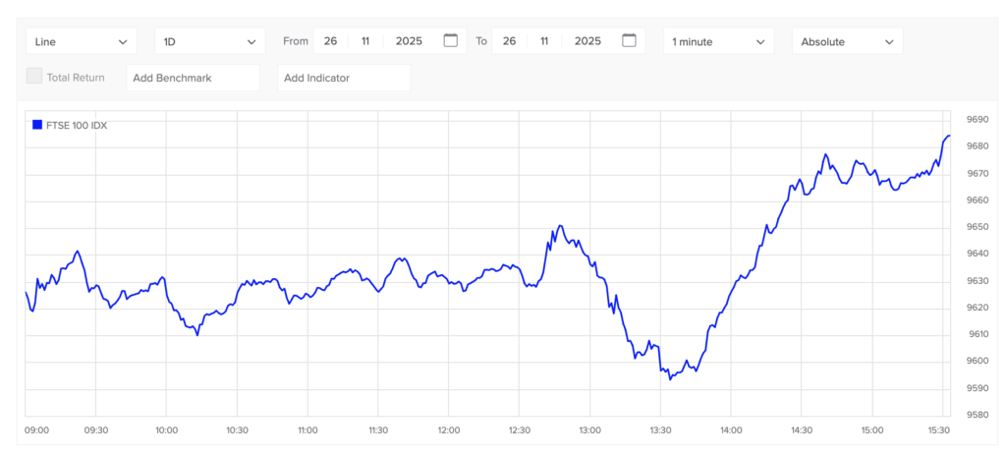Click the 9690 price axis label

(x=977, y=120)
